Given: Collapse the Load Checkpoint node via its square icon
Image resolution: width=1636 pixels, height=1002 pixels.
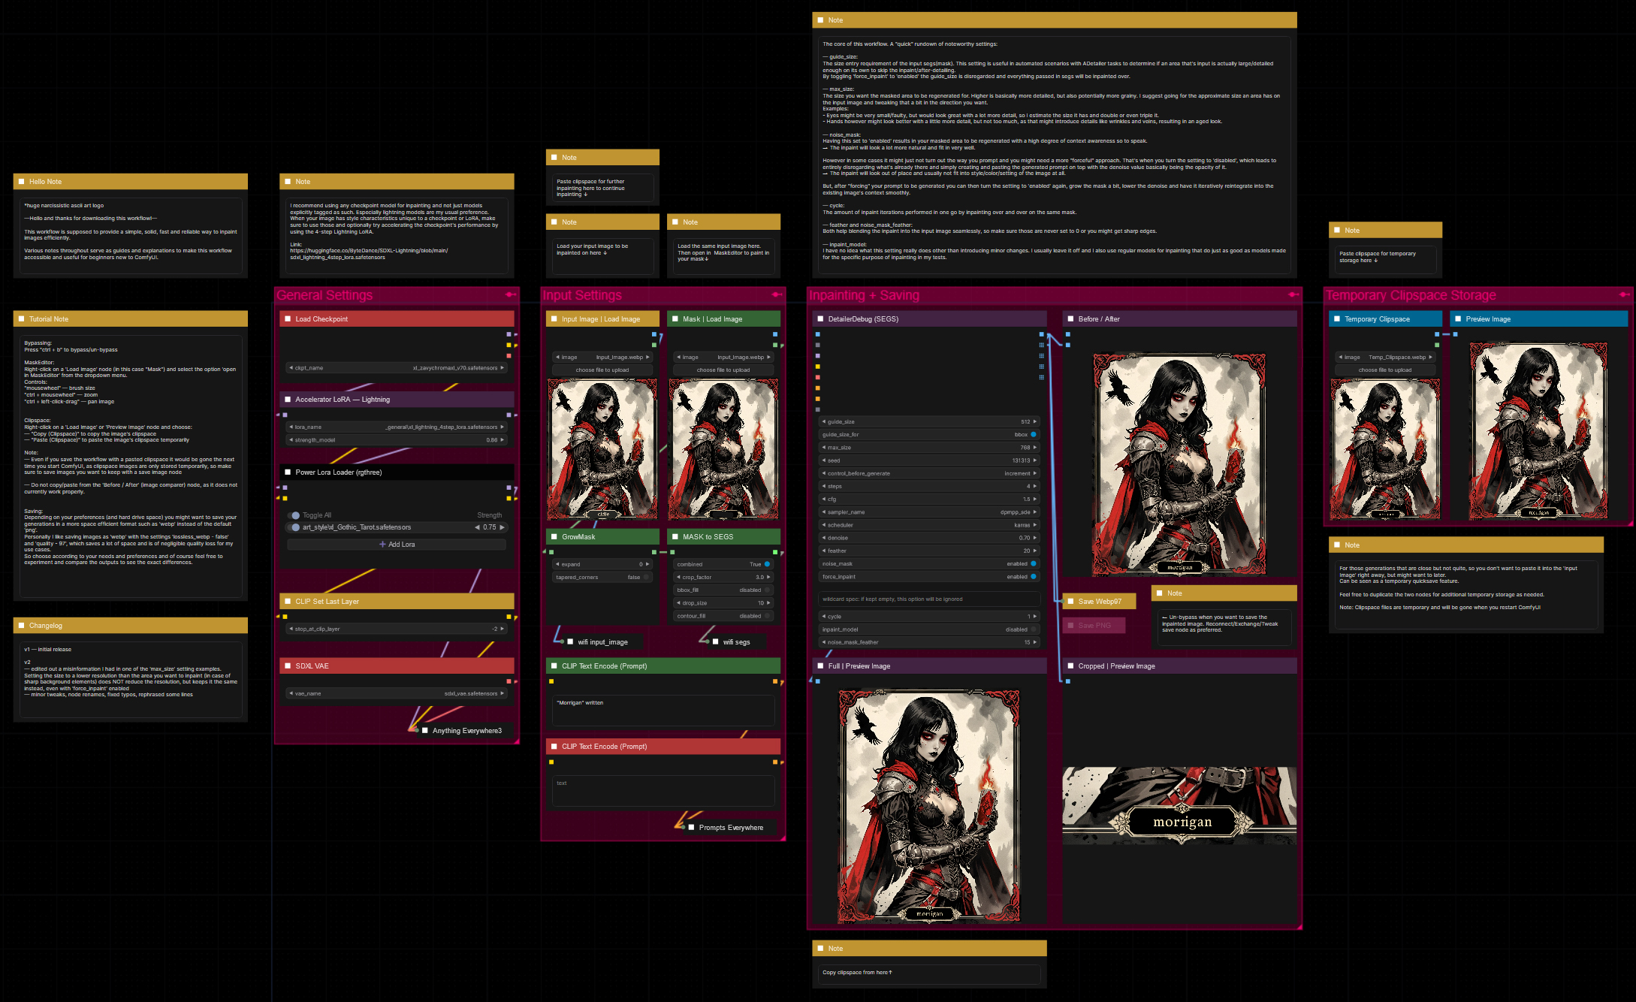Looking at the screenshot, I should (288, 319).
